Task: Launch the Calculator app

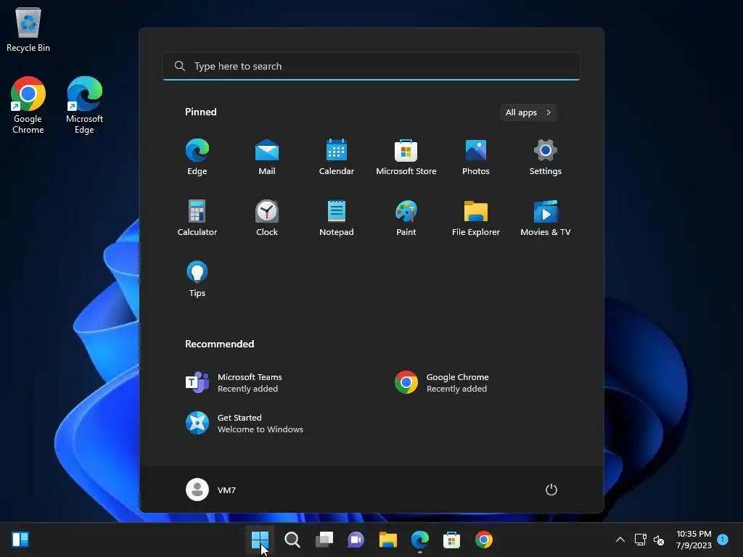Action: point(197,218)
